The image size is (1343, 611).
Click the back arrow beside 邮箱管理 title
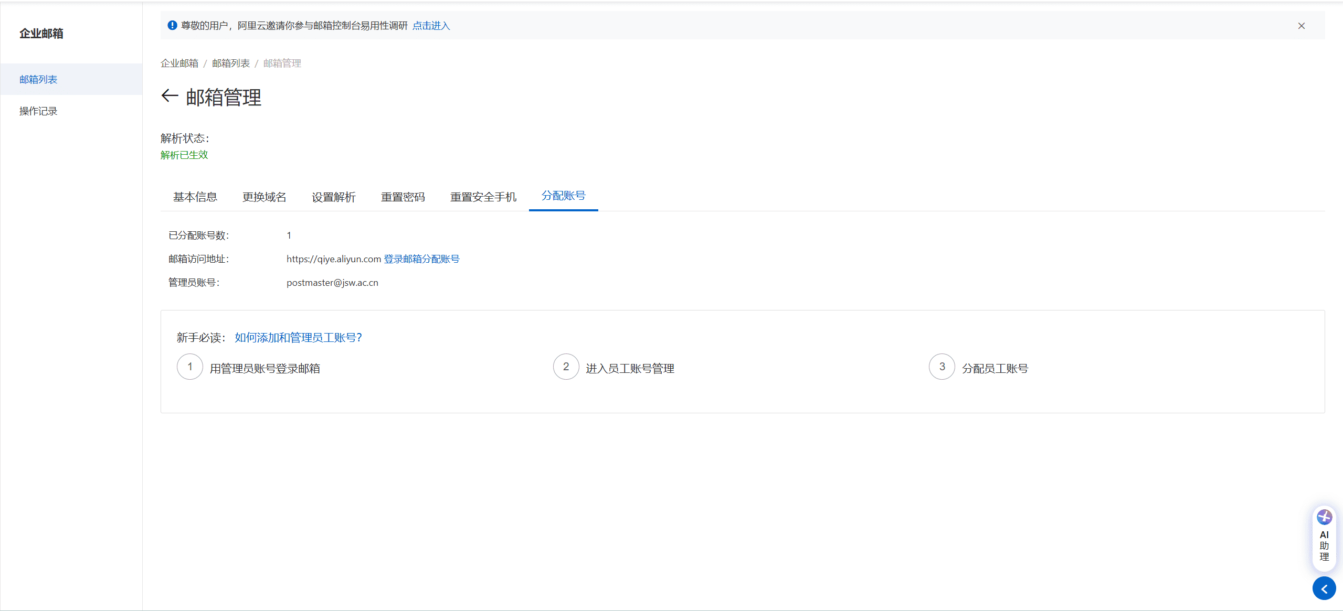click(x=169, y=97)
